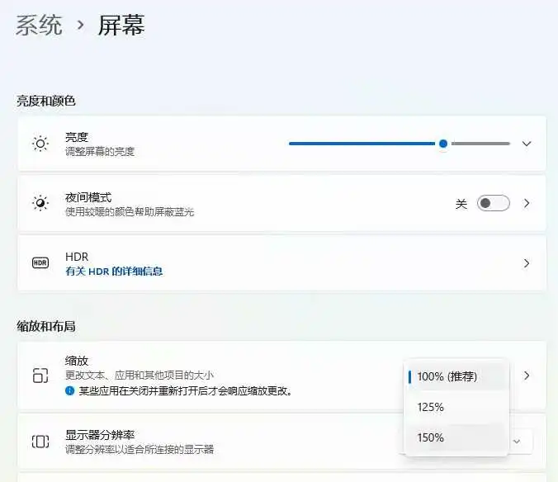Click the 亮度 row label

(77, 137)
